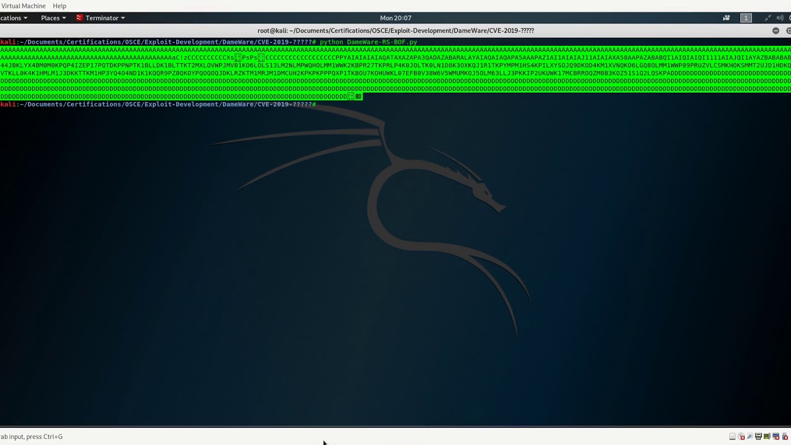The height and width of the screenshot is (445, 791).
Task: Open the Help menu
Action: coord(59,6)
